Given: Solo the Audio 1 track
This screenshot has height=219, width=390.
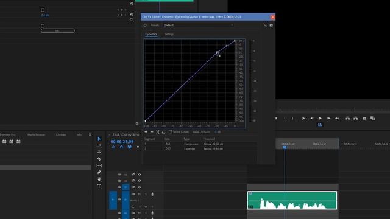Looking at the screenshot, I should (x=146, y=194).
